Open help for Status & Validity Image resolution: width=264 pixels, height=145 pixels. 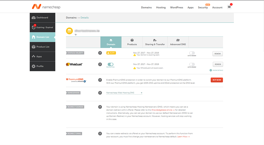click(100, 53)
